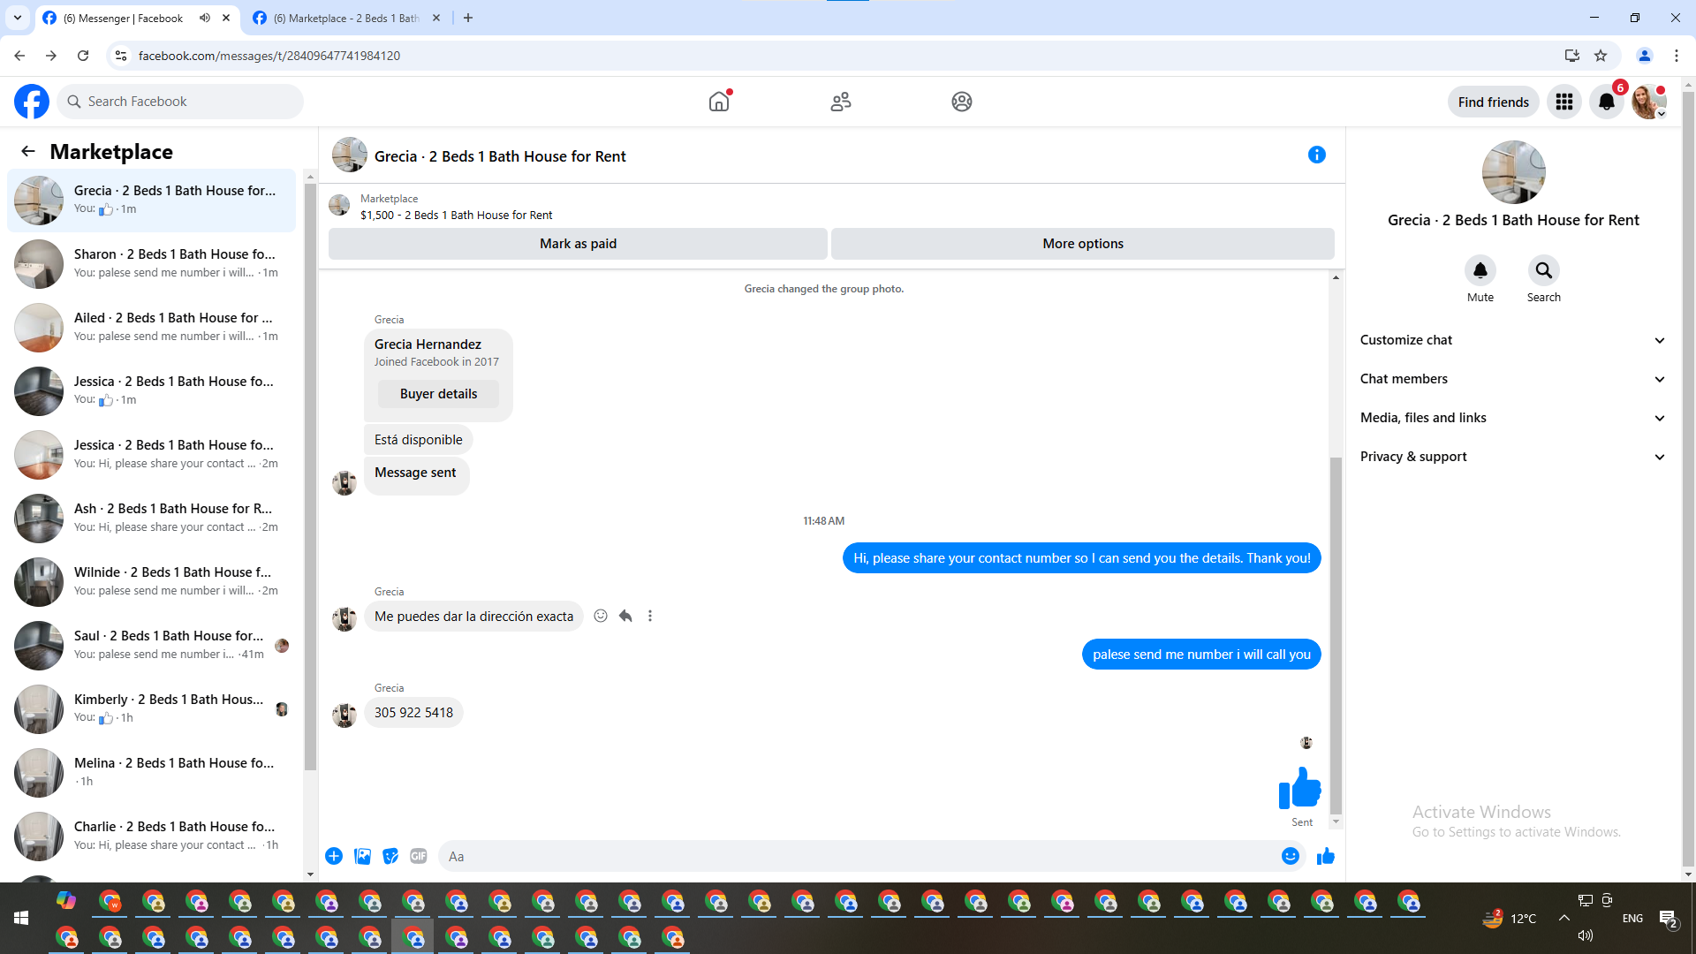1696x954 pixels.
Task: Click More options button
Action: coord(1083,244)
